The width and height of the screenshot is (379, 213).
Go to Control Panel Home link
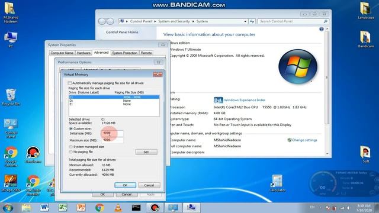(122, 32)
